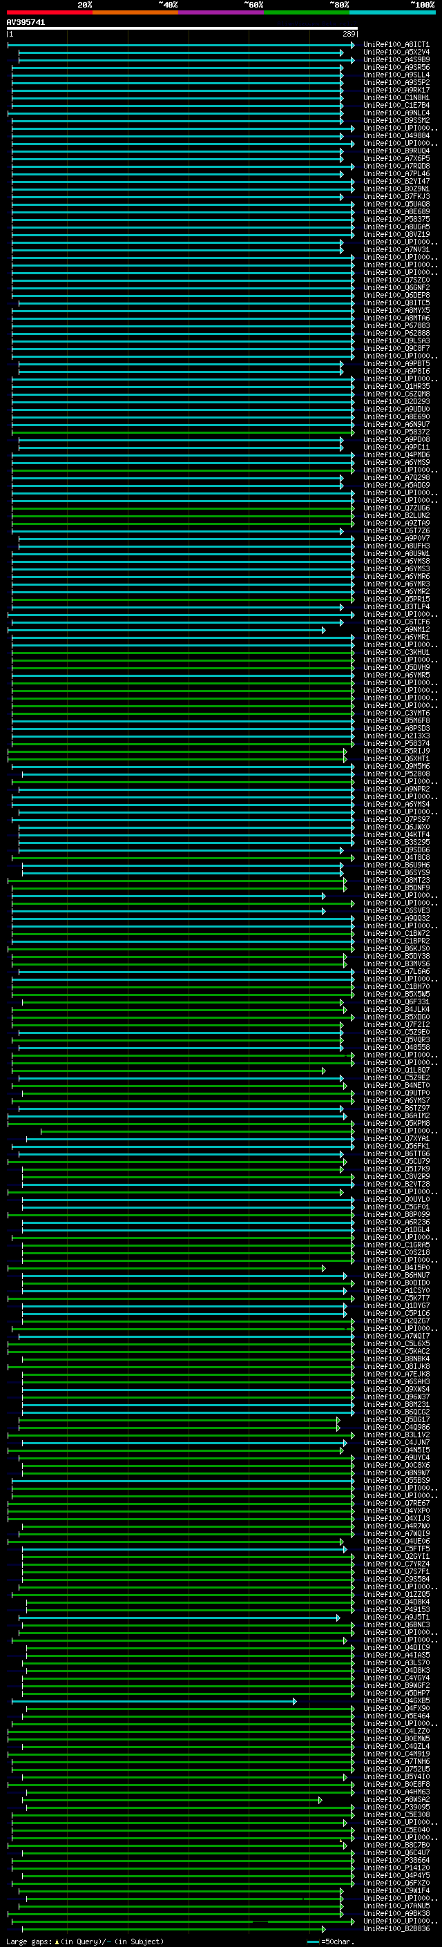Select the UniRef100_A8UFH3 label

point(396,546)
